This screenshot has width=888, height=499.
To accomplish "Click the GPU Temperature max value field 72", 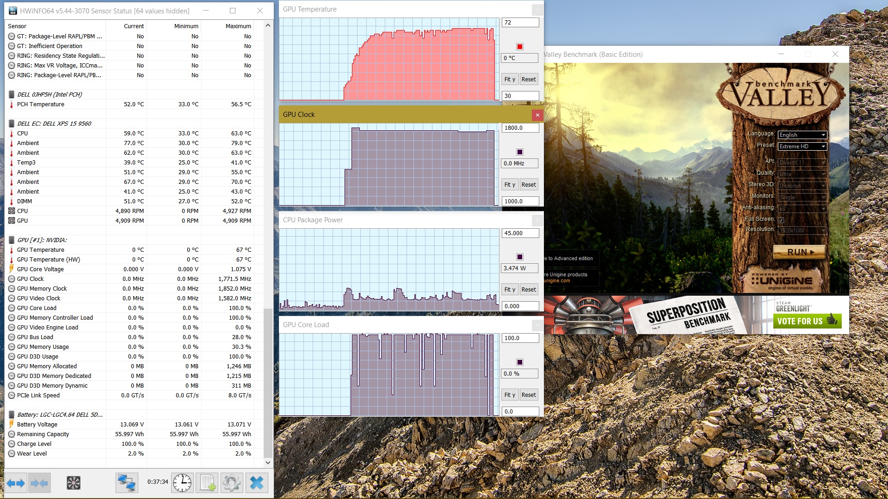I will [x=520, y=23].
